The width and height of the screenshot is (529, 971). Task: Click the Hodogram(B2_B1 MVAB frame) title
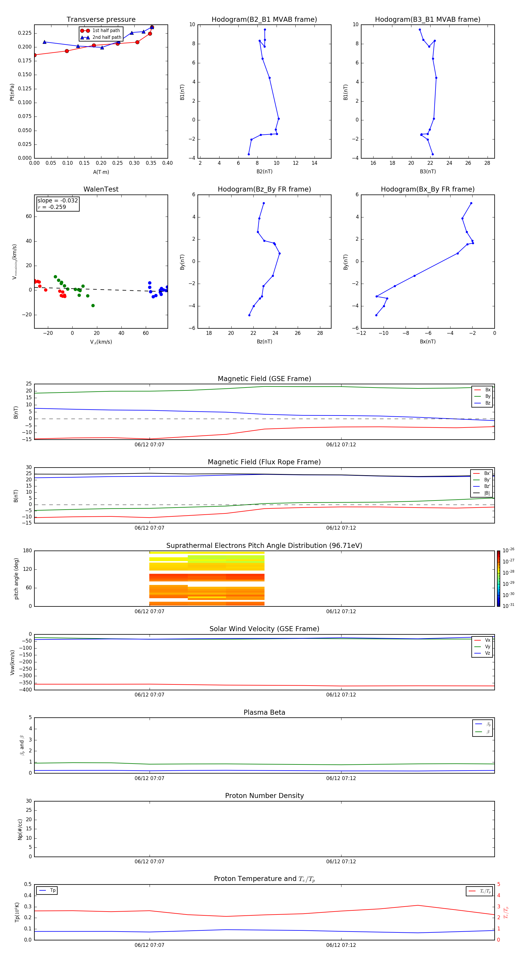264,20
